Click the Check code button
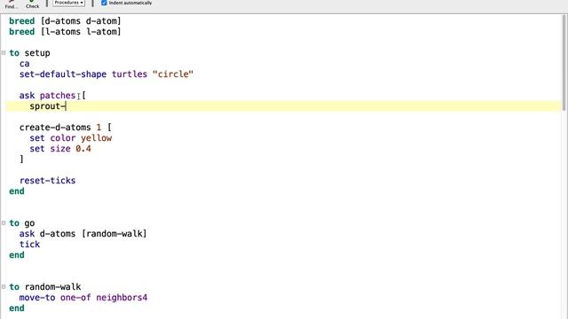The width and height of the screenshot is (568, 319). (32, 4)
